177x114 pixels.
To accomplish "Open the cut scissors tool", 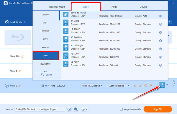I will pos(141,86).
